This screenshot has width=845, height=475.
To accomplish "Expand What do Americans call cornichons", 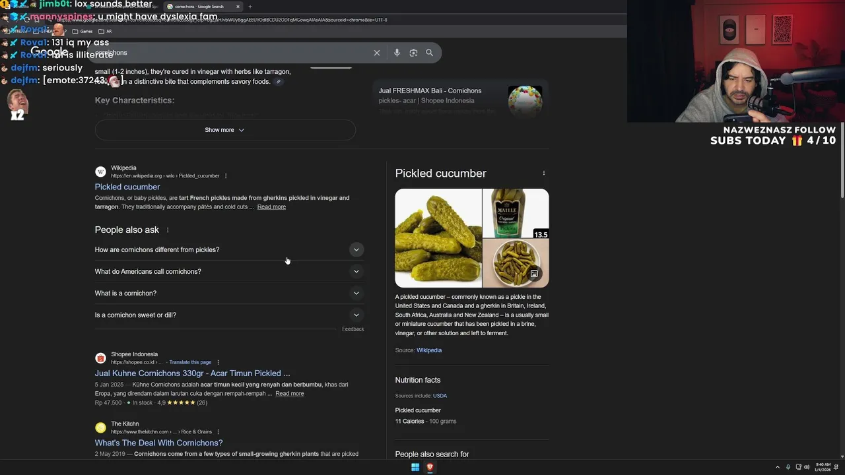I will tap(228, 271).
